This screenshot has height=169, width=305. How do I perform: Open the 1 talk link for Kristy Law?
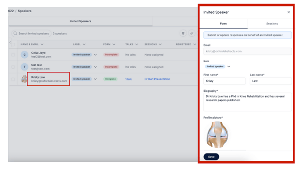128,79
